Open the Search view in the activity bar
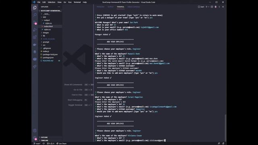This screenshot has height=145, width=258. tap(35, 15)
